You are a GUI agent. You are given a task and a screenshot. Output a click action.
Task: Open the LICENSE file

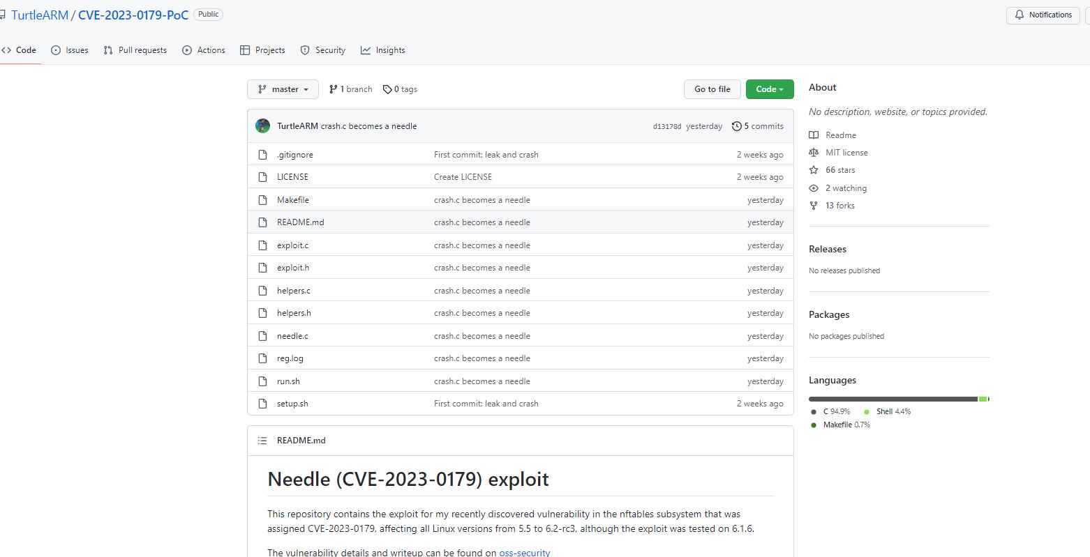292,177
